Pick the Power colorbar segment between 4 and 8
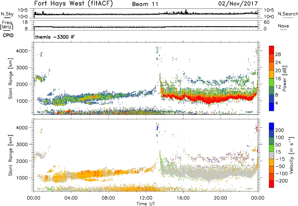This screenshot has width=298, height=206. pos(272,99)
